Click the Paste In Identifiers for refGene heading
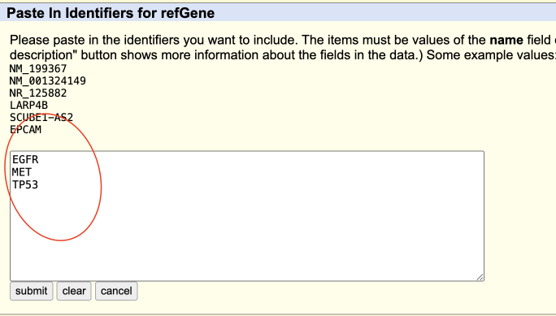 coord(111,13)
